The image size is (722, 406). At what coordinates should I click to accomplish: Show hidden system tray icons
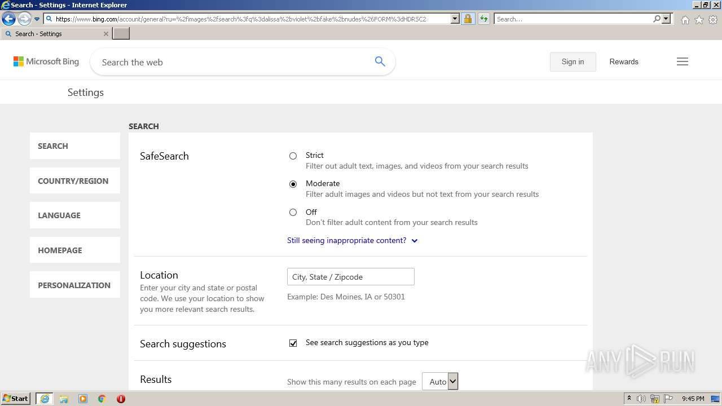click(x=629, y=399)
